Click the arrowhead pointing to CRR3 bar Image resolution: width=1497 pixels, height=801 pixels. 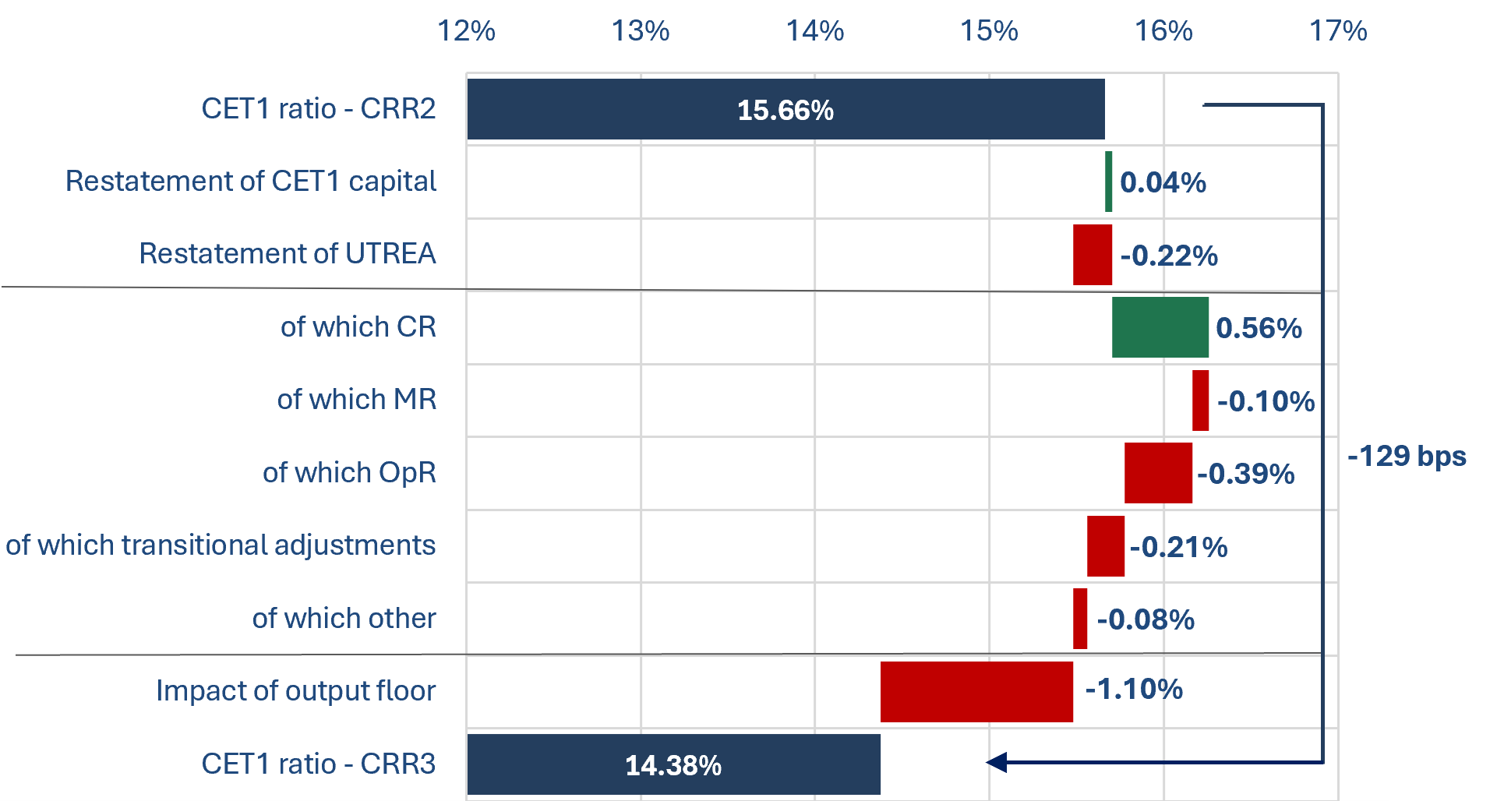click(x=997, y=762)
